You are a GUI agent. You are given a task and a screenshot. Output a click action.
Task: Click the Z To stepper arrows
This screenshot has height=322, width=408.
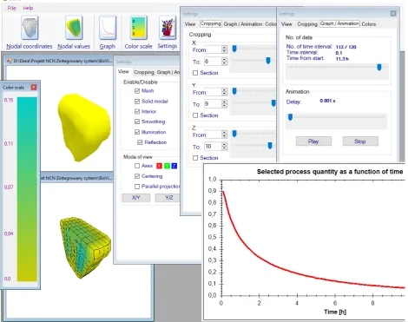[225, 147]
